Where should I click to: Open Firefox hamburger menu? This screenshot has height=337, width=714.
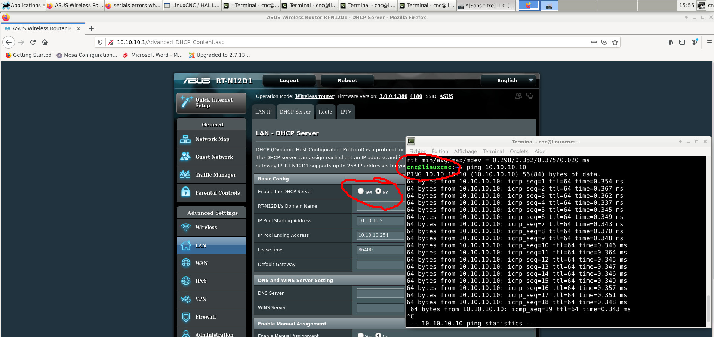point(709,42)
